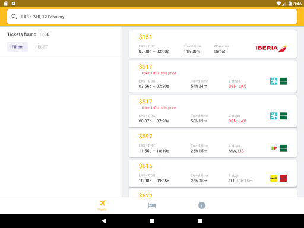This screenshot has width=304, height=228.
Task: Switch to the Hotels bed icon tab
Action: pyautogui.click(x=152, y=205)
